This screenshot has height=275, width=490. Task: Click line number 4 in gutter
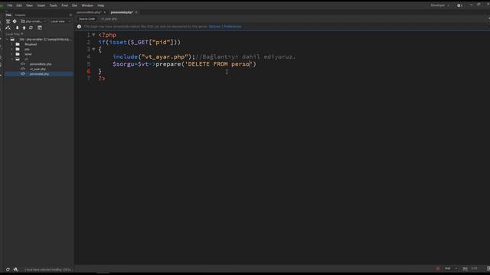pos(89,57)
